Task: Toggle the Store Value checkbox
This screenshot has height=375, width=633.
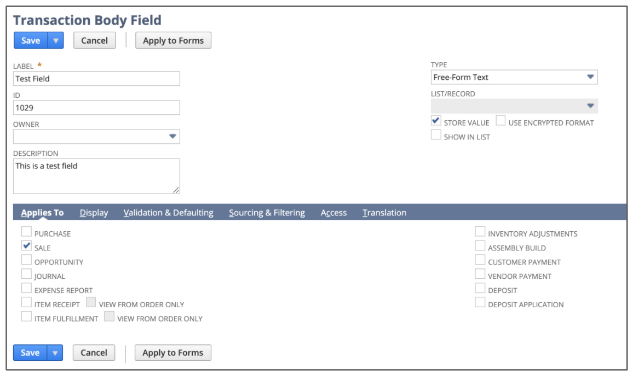Action: click(436, 121)
